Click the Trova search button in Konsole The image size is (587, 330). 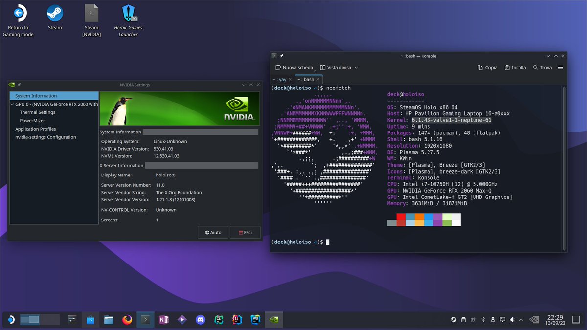[542, 68]
